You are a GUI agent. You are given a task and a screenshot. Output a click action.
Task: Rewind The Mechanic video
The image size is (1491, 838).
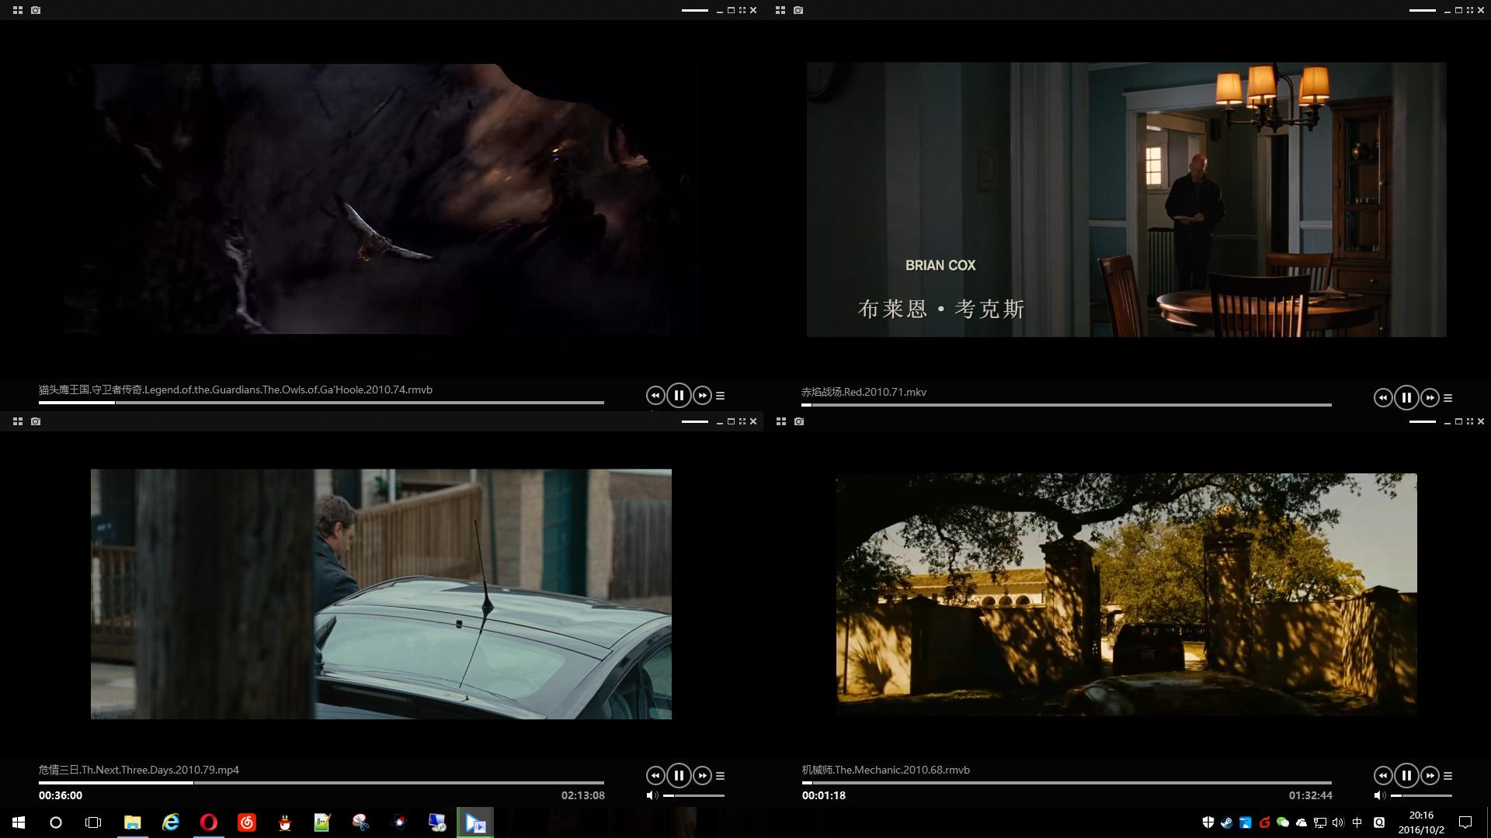click(1383, 776)
